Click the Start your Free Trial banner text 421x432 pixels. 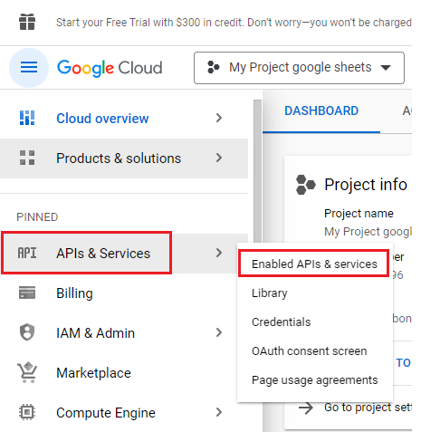pos(234,23)
